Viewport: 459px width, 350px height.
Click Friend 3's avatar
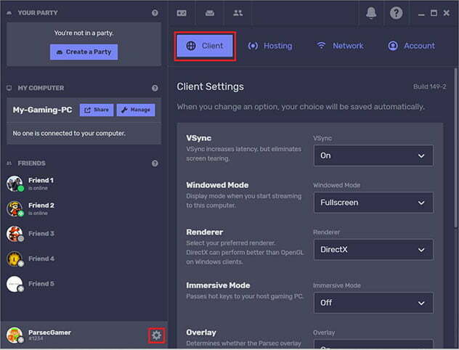coord(15,234)
